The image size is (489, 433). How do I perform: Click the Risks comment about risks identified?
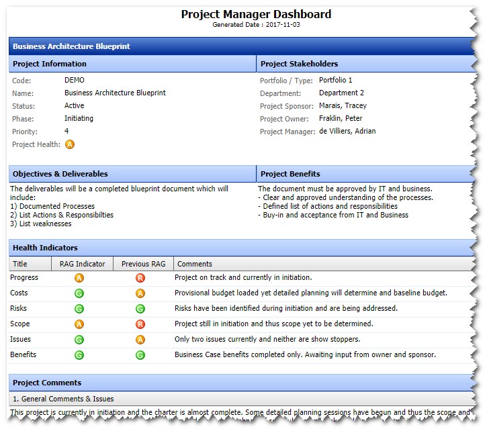[286, 308]
